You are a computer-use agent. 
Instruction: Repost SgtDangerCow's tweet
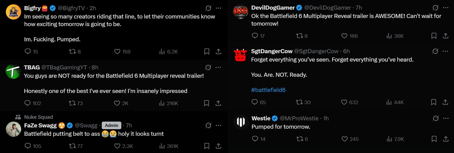click(299, 102)
